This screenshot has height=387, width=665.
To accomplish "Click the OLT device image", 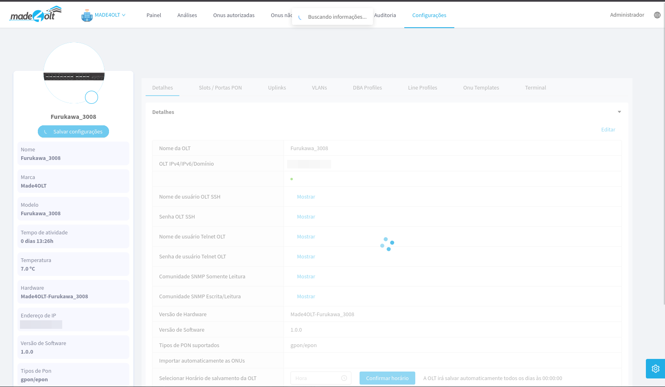I will tap(74, 76).
